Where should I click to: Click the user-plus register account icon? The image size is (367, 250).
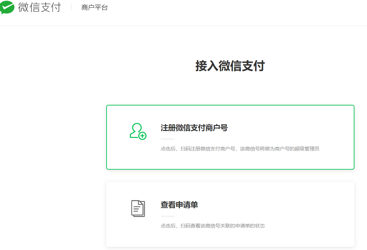138,131
